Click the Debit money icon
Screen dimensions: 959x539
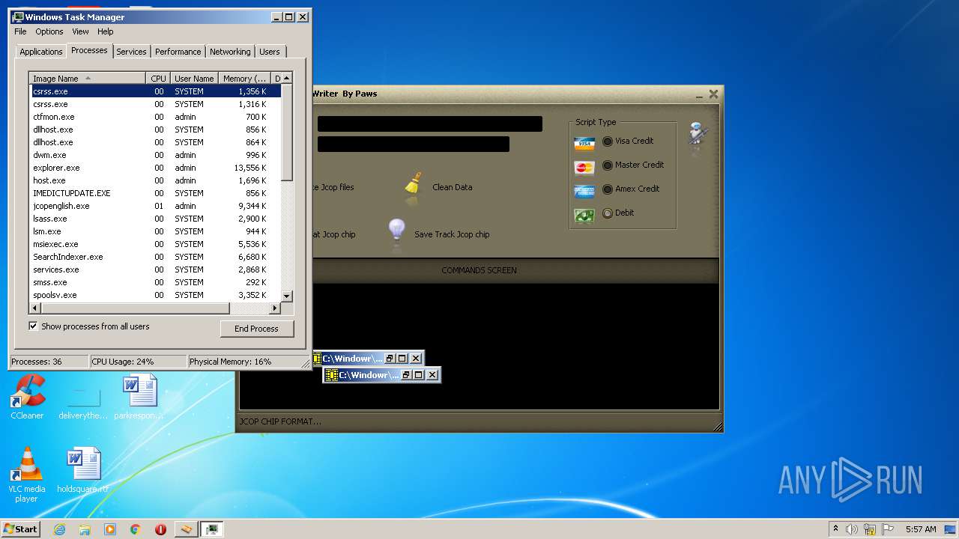(584, 216)
